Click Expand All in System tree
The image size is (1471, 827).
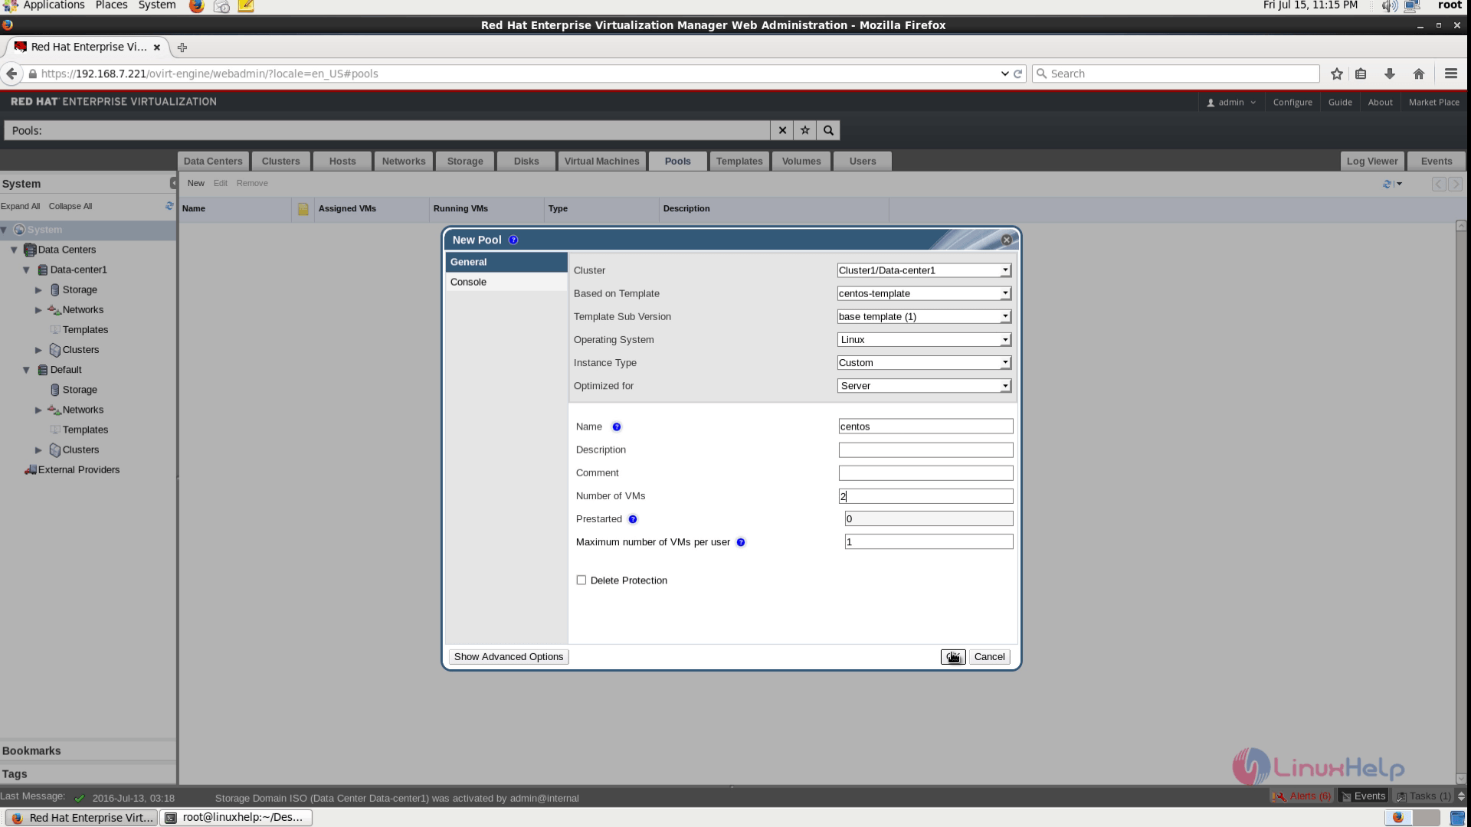click(x=20, y=207)
